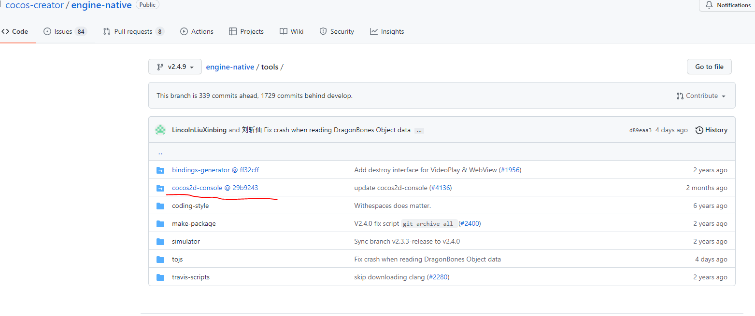Click the tojs folder icon
Viewport: 755px width, 316px height.
tap(160, 259)
